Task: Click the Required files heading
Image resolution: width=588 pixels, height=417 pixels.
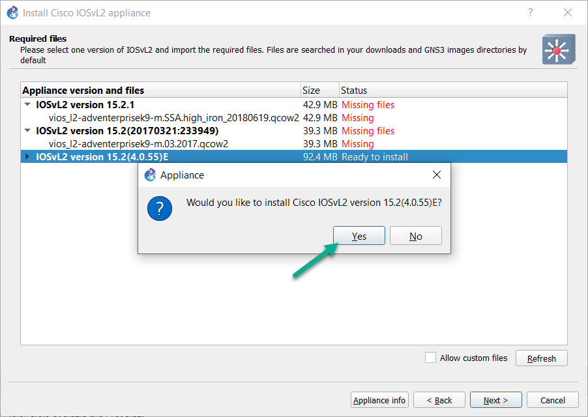Action: (38, 38)
